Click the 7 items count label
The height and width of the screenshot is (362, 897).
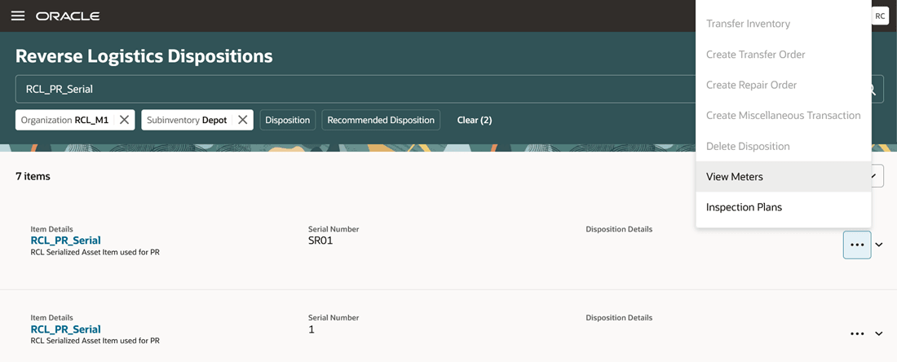[33, 176]
